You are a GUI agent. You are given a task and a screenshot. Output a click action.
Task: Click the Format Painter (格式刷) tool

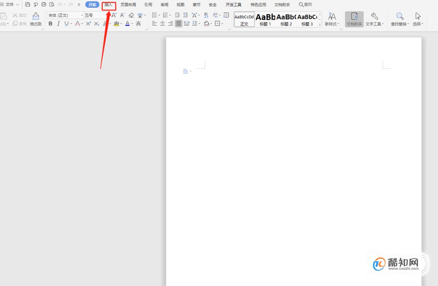point(35,19)
